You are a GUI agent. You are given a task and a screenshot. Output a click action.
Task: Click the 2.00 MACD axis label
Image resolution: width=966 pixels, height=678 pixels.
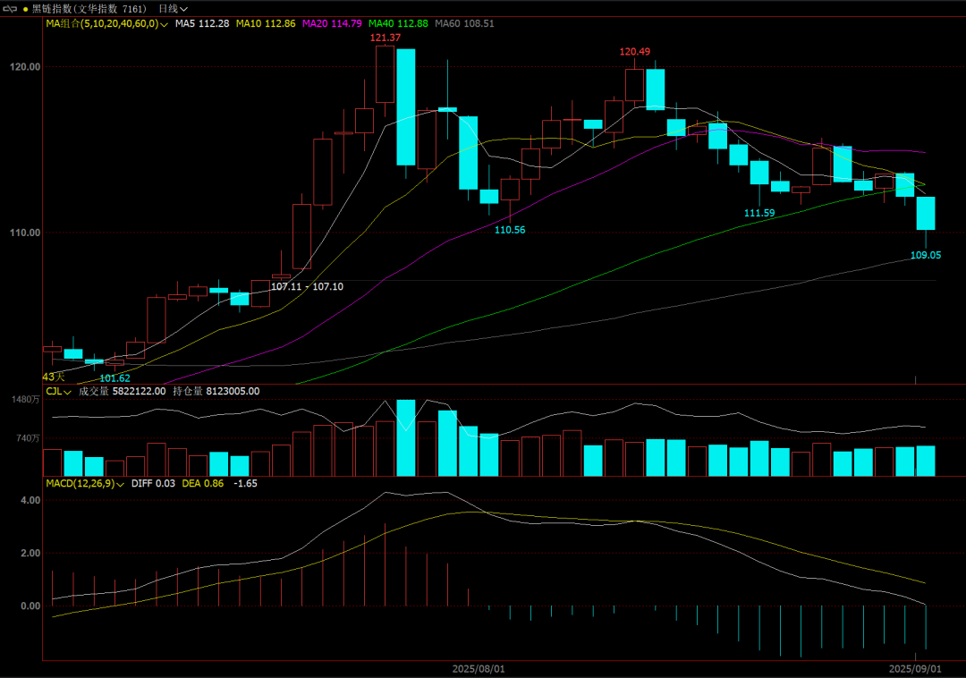30,554
